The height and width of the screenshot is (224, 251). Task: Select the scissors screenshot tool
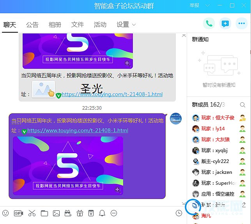point(32,213)
